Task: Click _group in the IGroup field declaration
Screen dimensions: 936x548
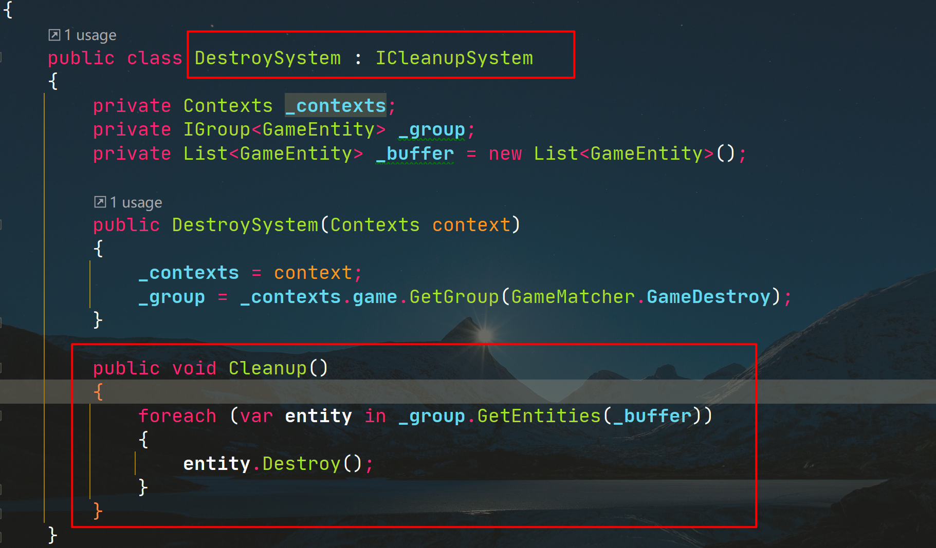Action: coord(432,130)
